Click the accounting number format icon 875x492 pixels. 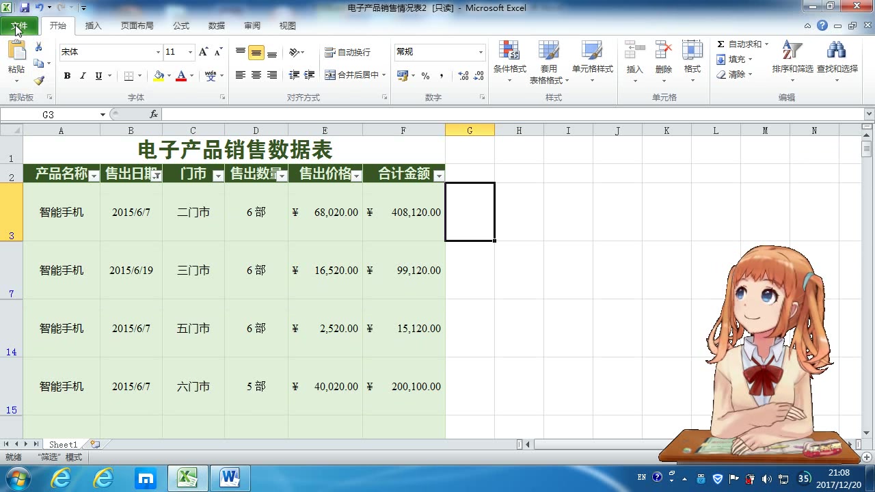(x=403, y=76)
